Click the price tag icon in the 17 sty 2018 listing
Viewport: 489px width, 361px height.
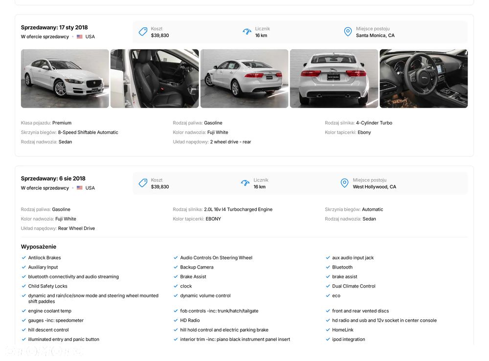tap(143, 32)
